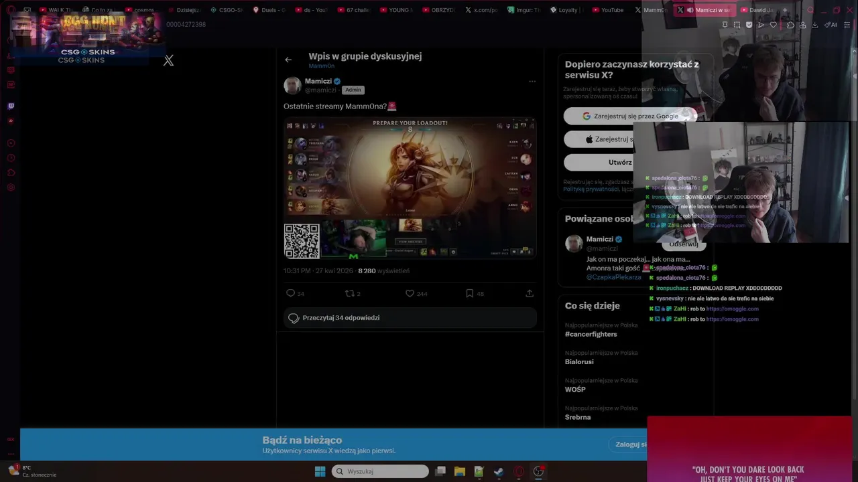
Task: Open Task View on the taskbar
Action: (440, 471)
